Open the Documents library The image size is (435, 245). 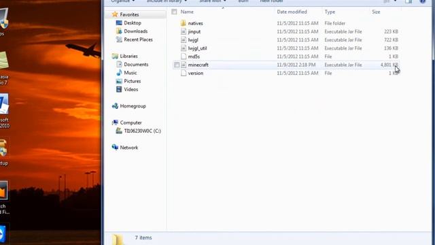coord(136,65)
